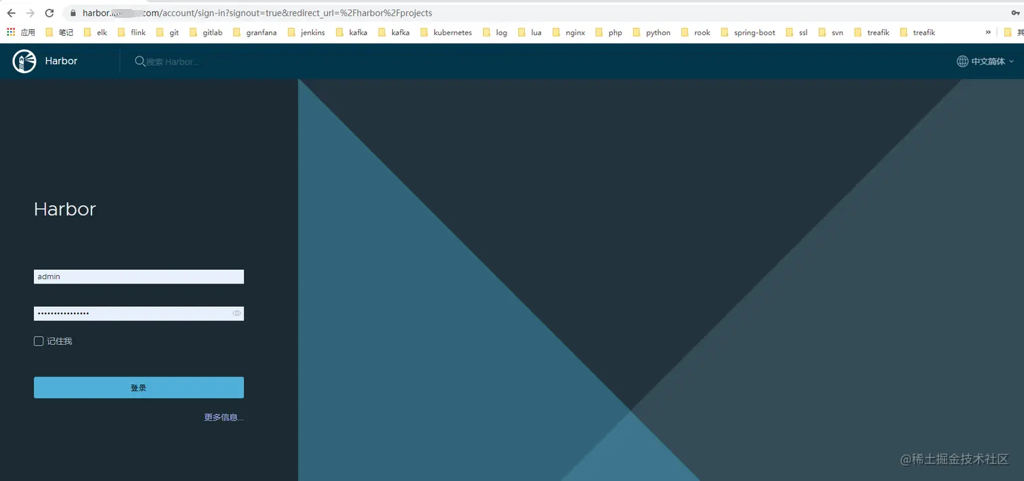The width and height of the screenshot is (1024, 481).
Task: Expand the bookmarks overflow chevron
Action: [988, 33]
